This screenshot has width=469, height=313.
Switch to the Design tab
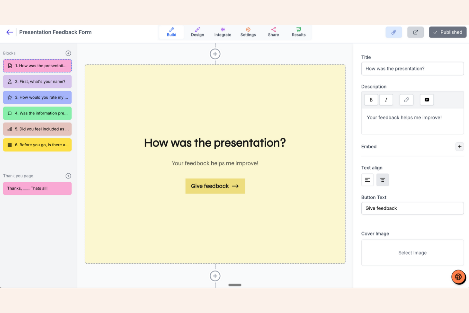197,32
